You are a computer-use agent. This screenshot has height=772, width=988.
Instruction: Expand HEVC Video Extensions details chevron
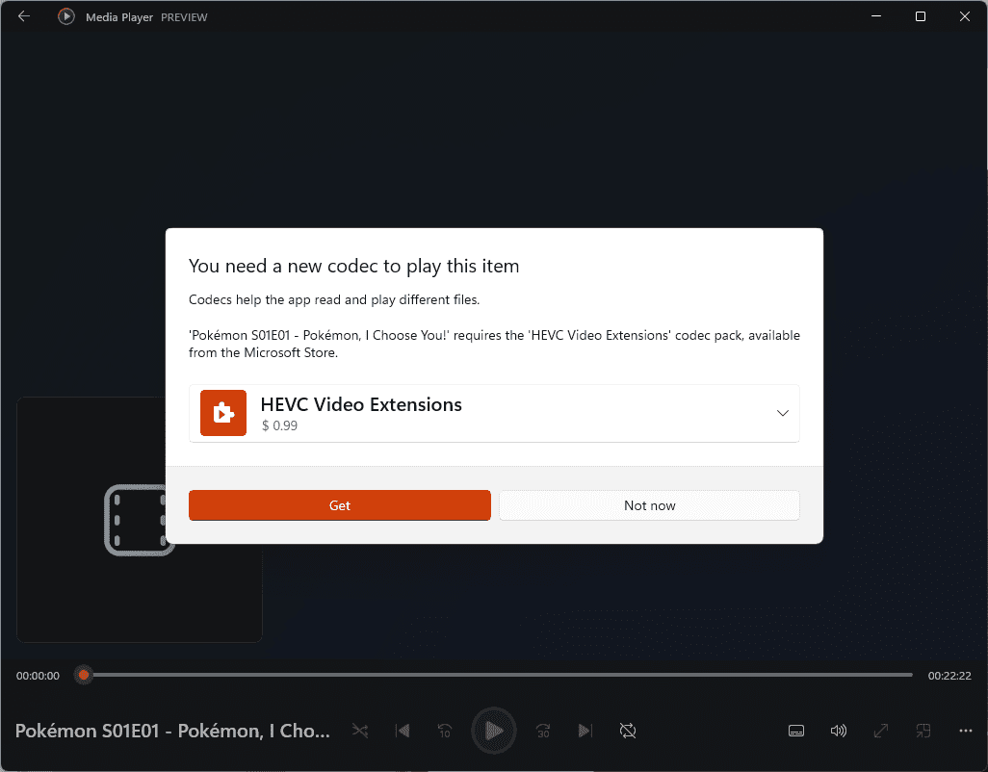(x=782, y=413)
